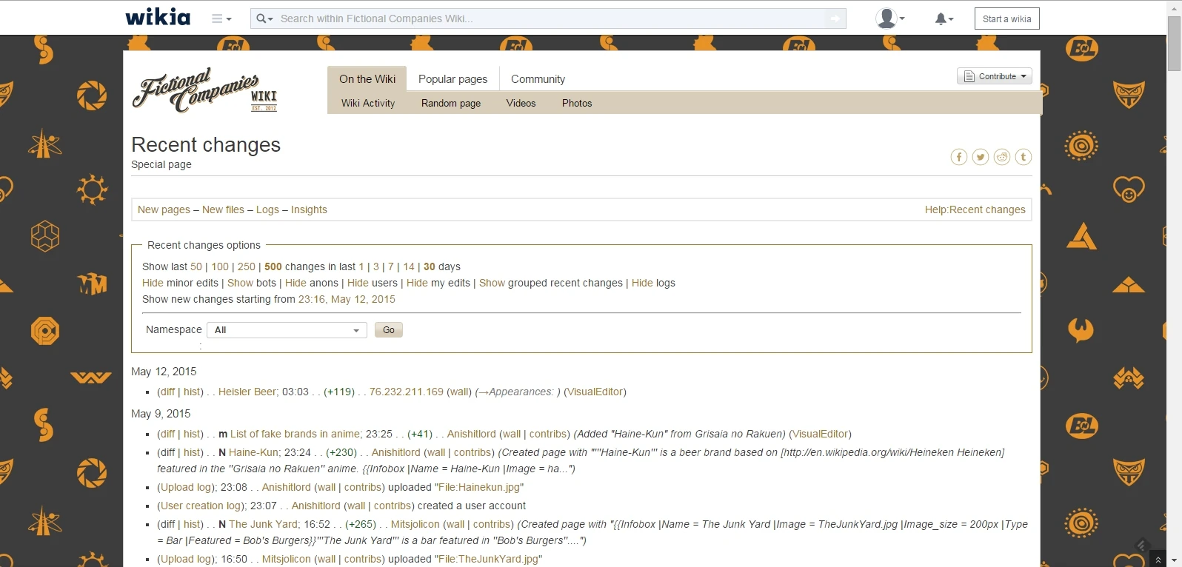Open the Heisler Beer page link

[x=247, y=392]
